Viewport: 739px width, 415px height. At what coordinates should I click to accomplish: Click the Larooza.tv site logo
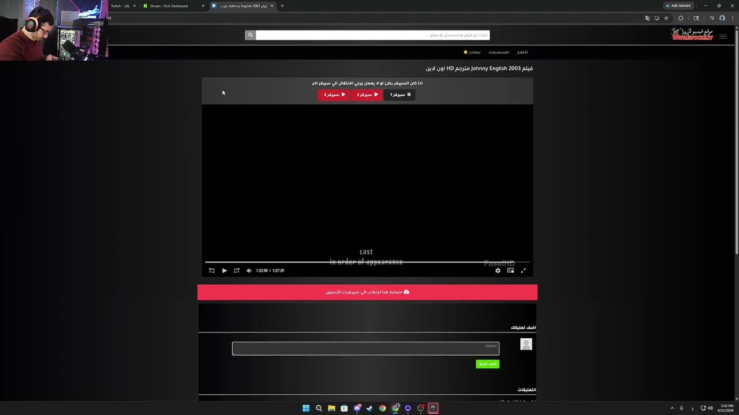point(692,35)
